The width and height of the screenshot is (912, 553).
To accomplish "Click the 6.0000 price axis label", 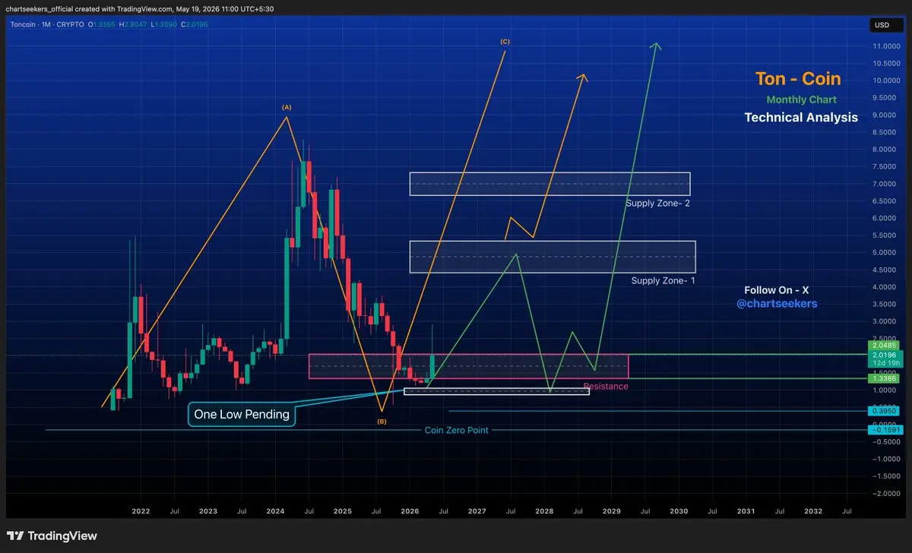I will (883, 219).
